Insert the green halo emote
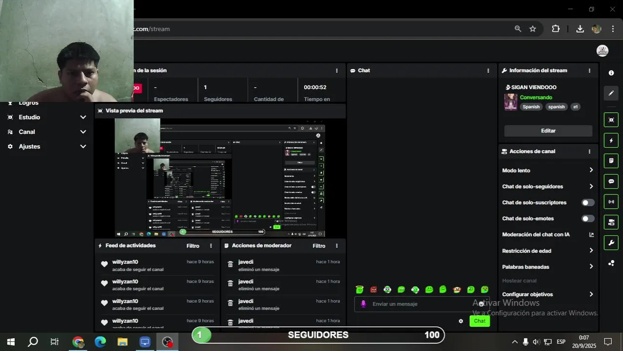 359,289
